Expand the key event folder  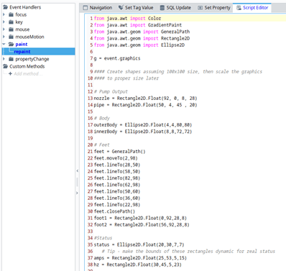(4, 22)
